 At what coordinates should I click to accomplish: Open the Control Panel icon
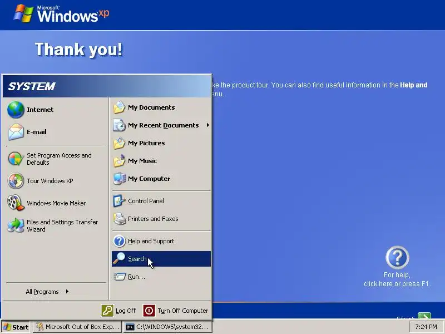coord(119,201)
